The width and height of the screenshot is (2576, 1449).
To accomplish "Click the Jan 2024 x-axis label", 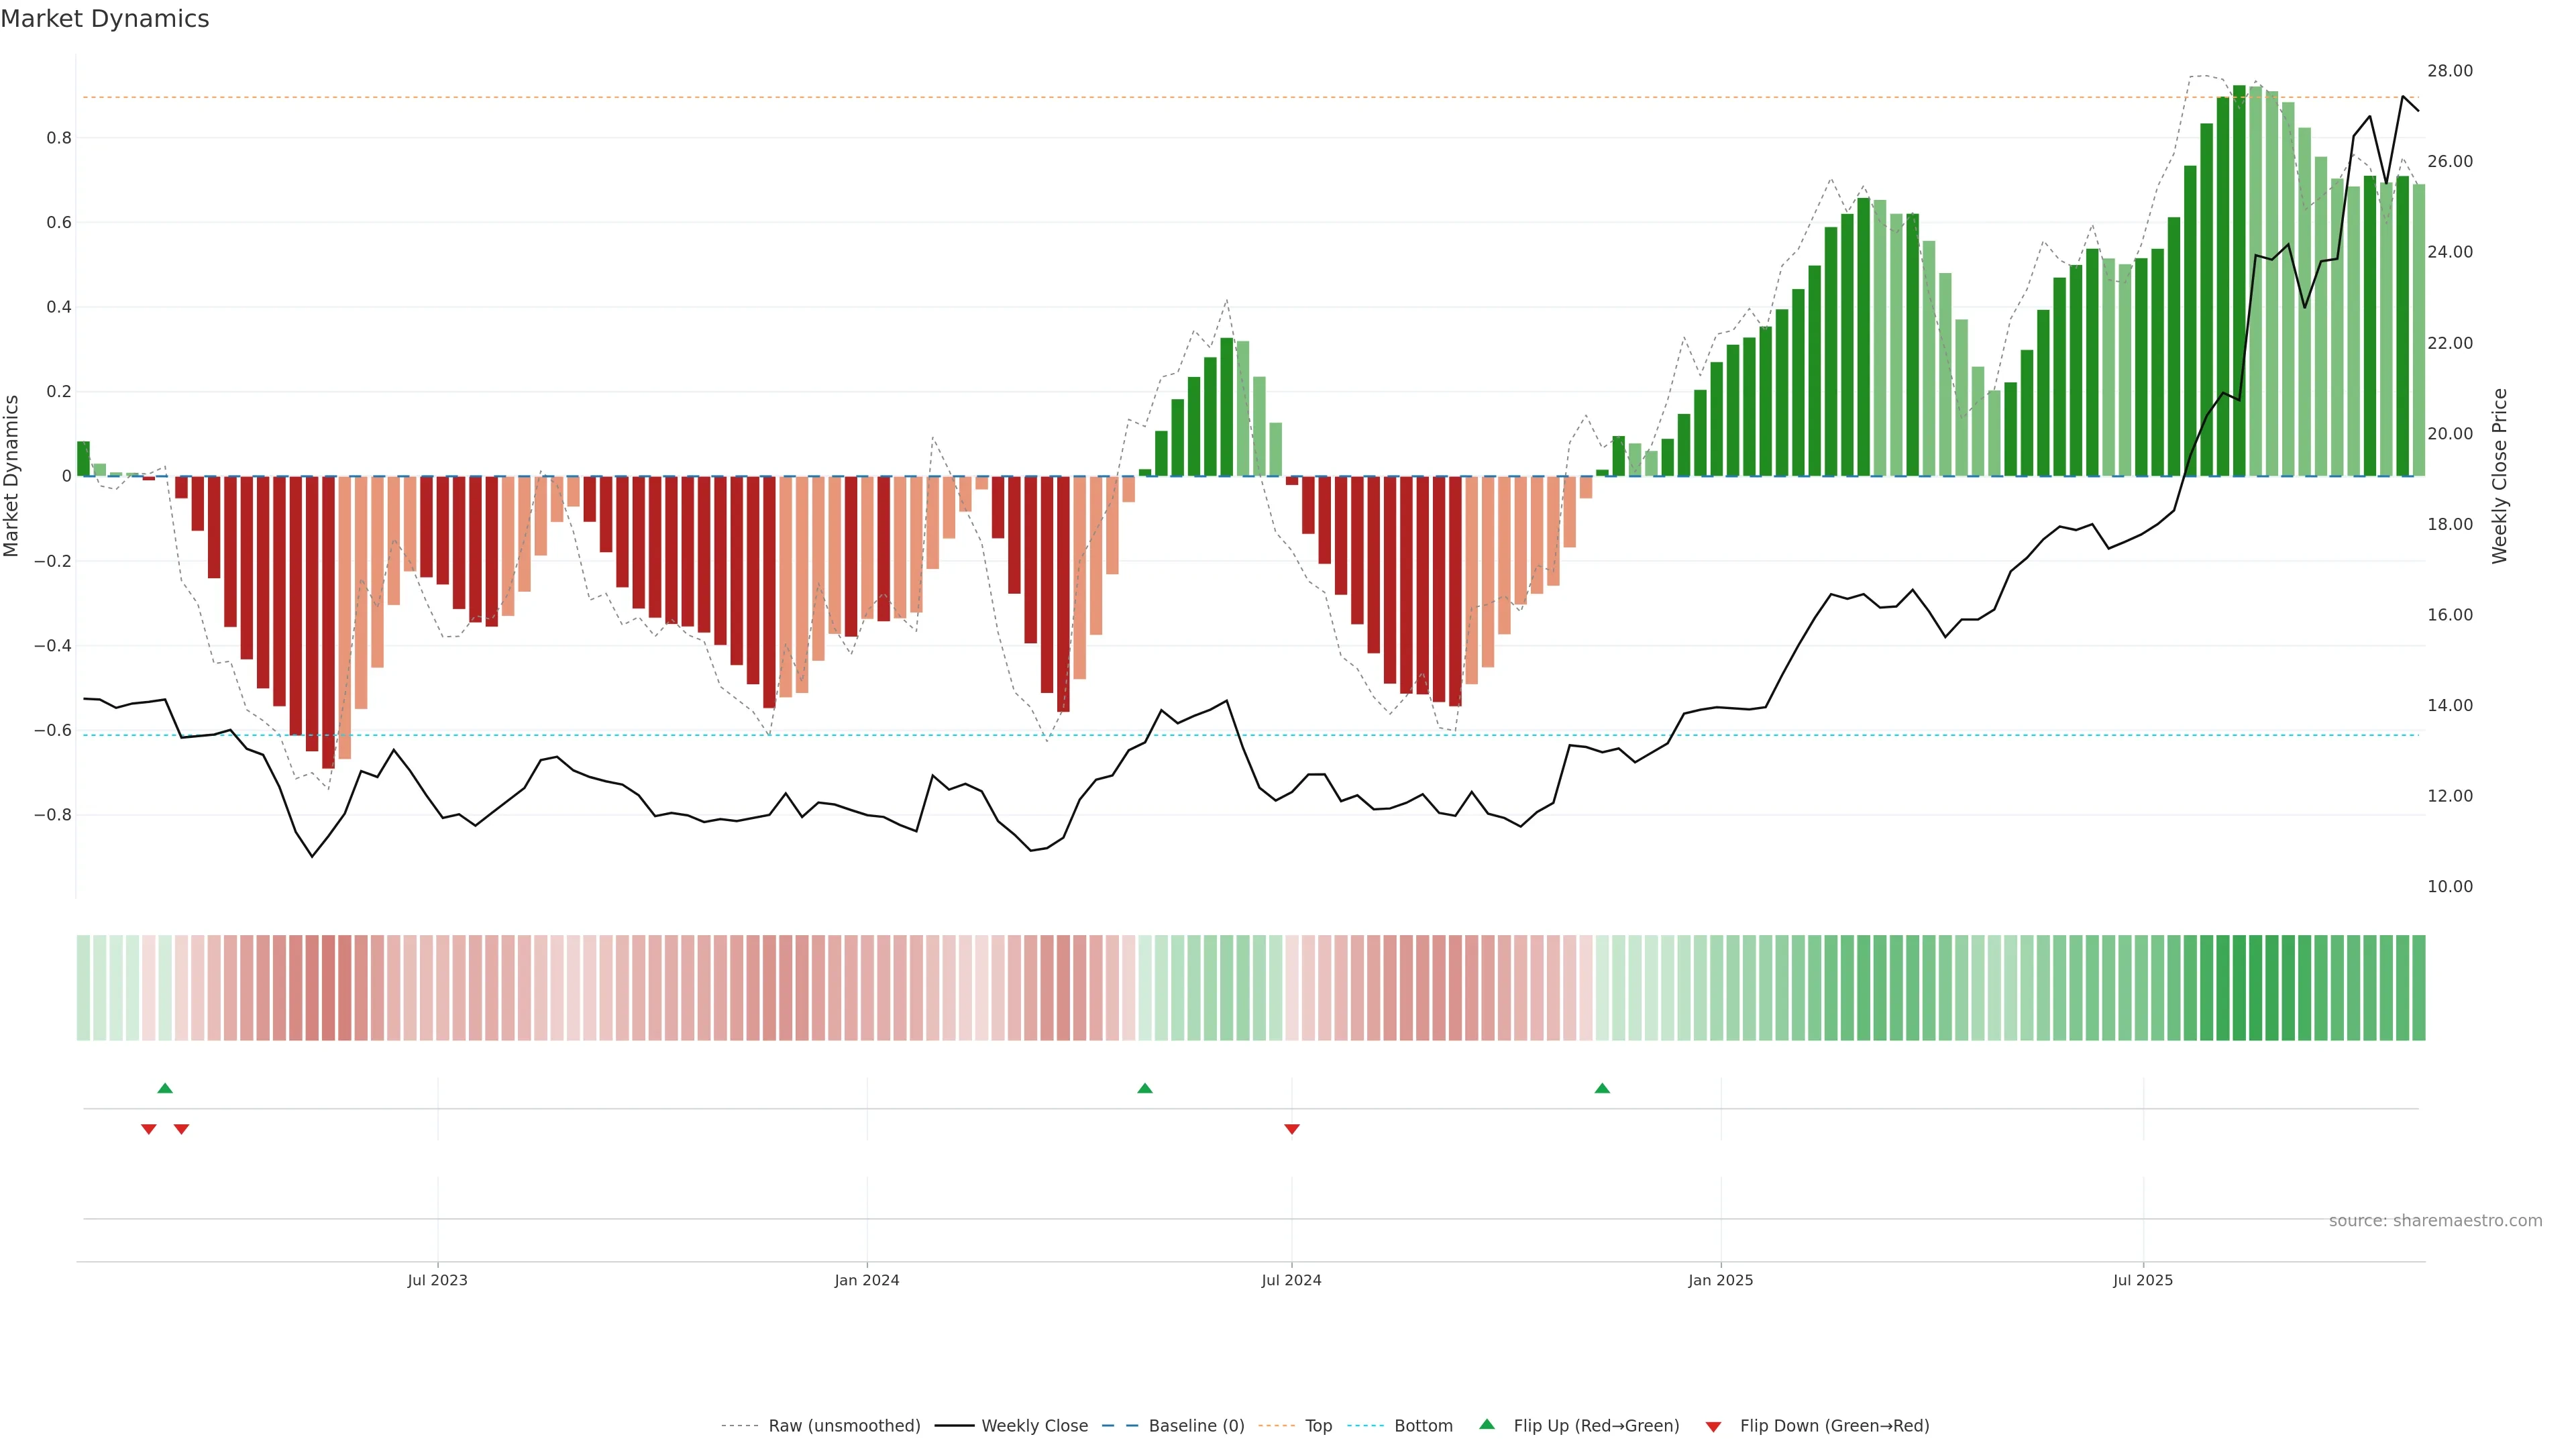I will click(x=866, y=1280).
